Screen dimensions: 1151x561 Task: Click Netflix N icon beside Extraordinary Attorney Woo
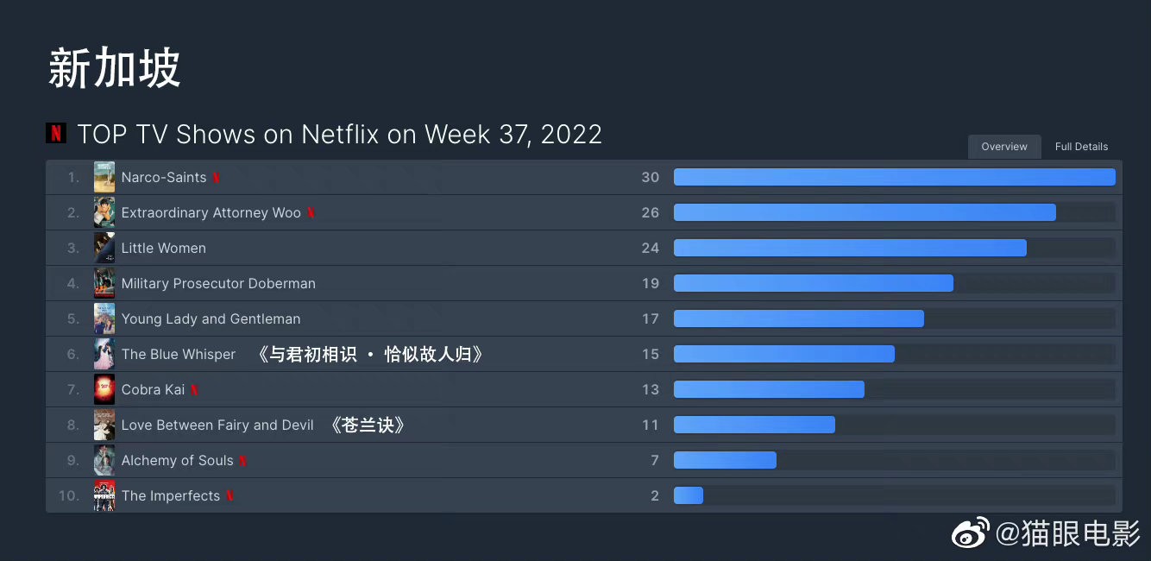(311, 212)
